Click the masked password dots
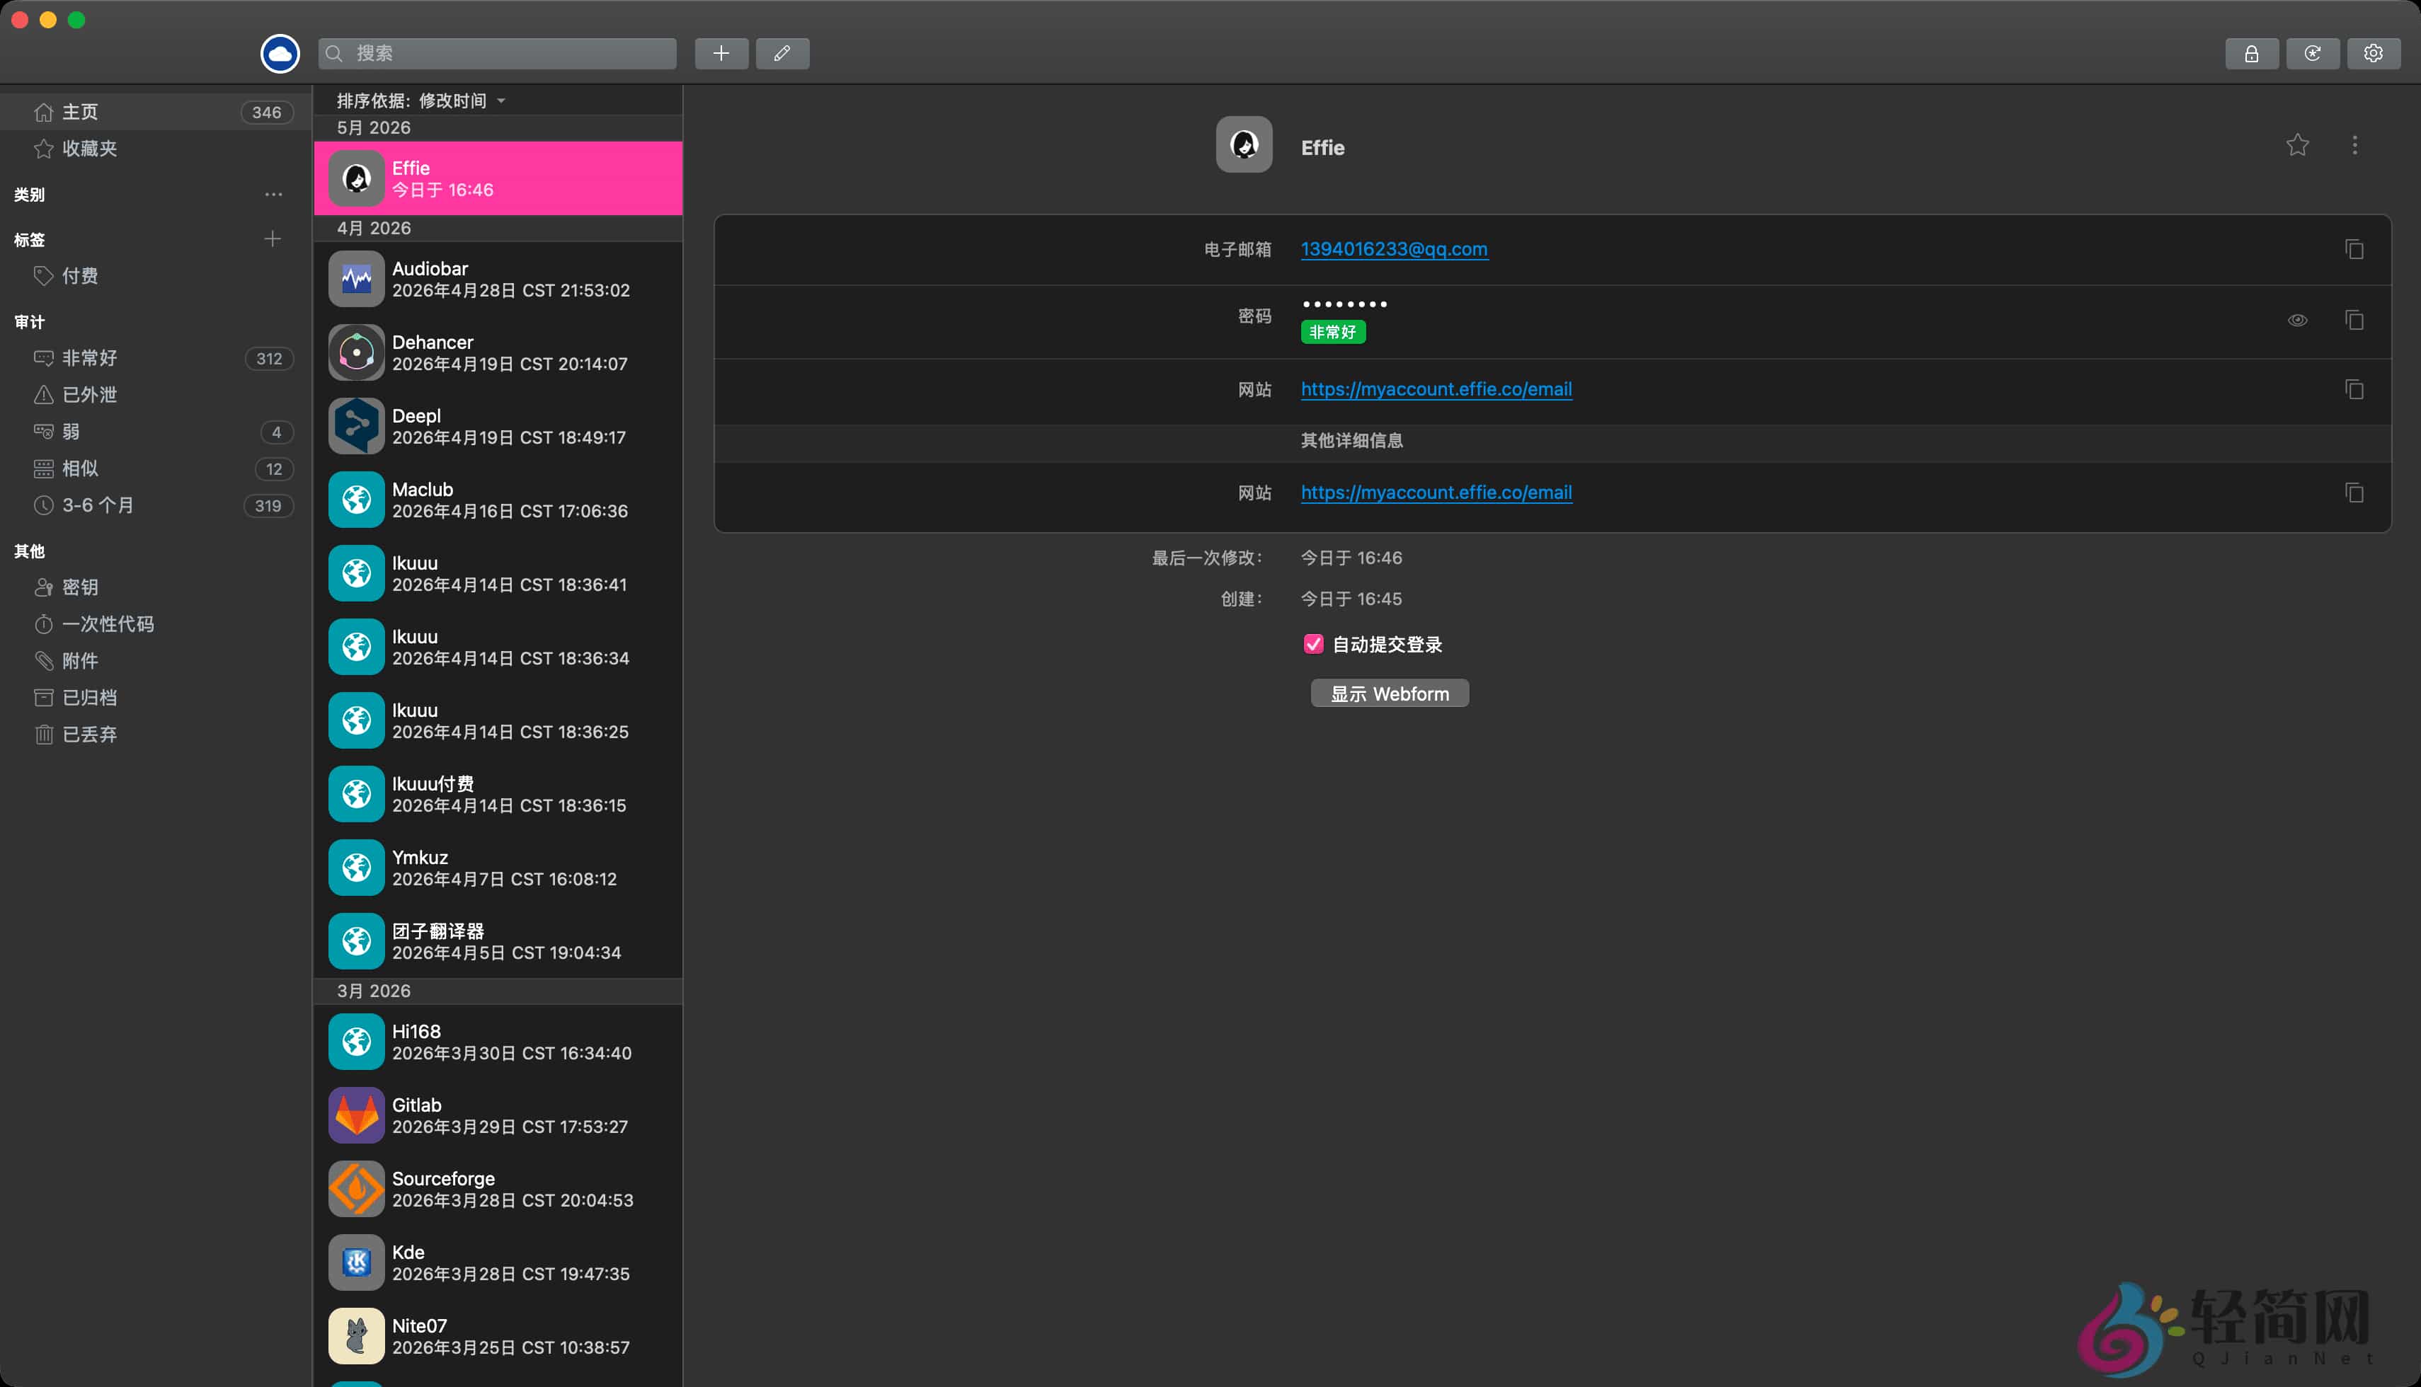2421x1387 pixels. point(1344,304)
